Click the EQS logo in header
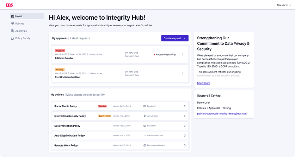Screen dimensions: 295x157 (9, 5)
